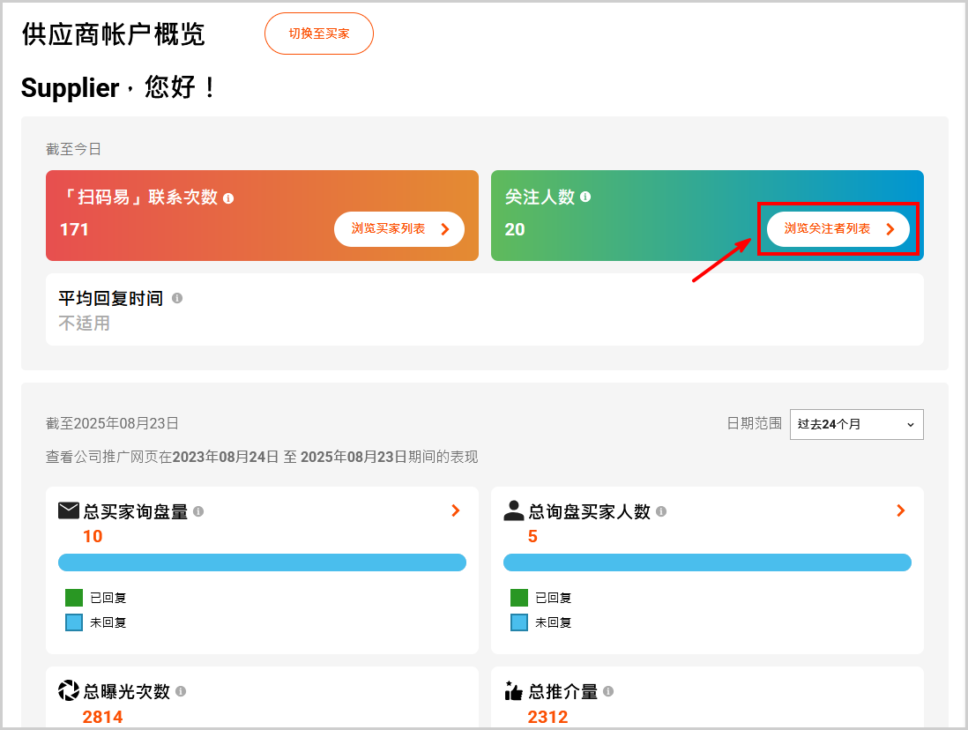Click the 日期范围 label
Viewport: 968px width, 730px height.
755,424
